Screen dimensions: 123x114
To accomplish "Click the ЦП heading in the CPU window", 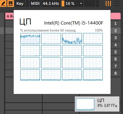I will point(25,22).
